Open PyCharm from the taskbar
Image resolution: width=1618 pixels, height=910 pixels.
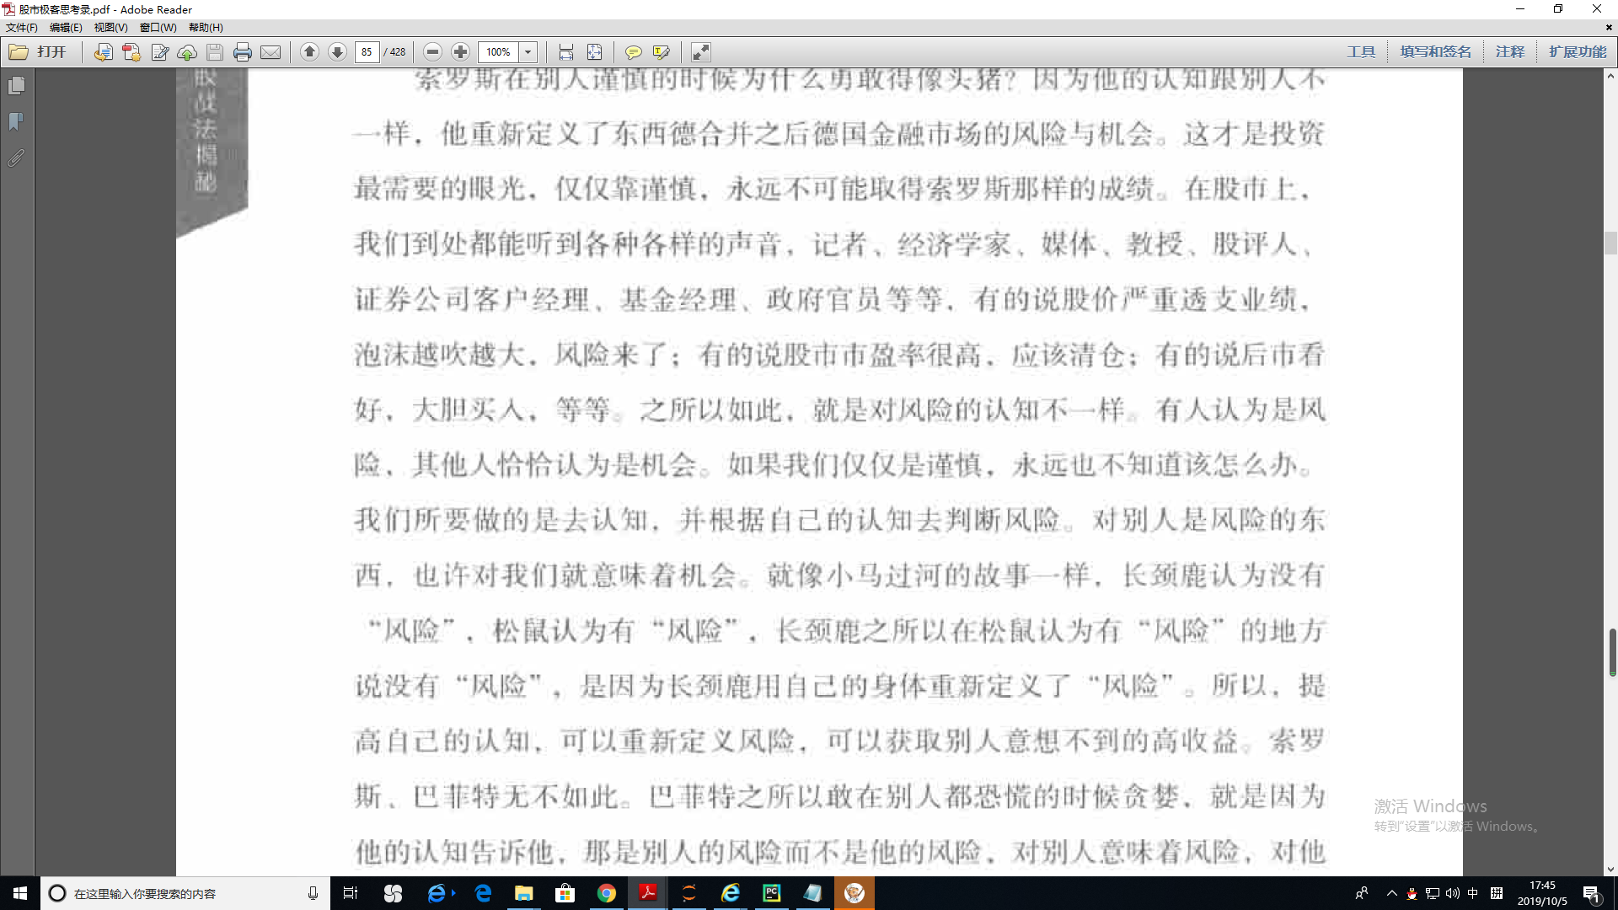[x=771, y=893]
